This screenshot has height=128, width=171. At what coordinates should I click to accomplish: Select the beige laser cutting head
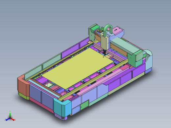click(105, 42)
